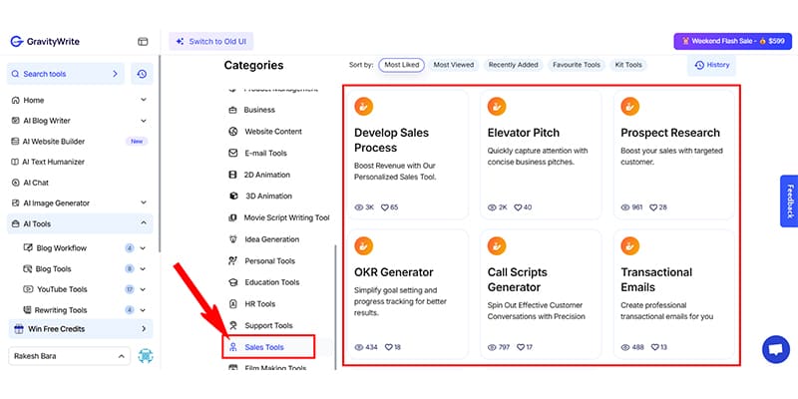The width and height of the screenshot is (798, 399).
Task: Sort tools by Most Liked
Action: 402,65
